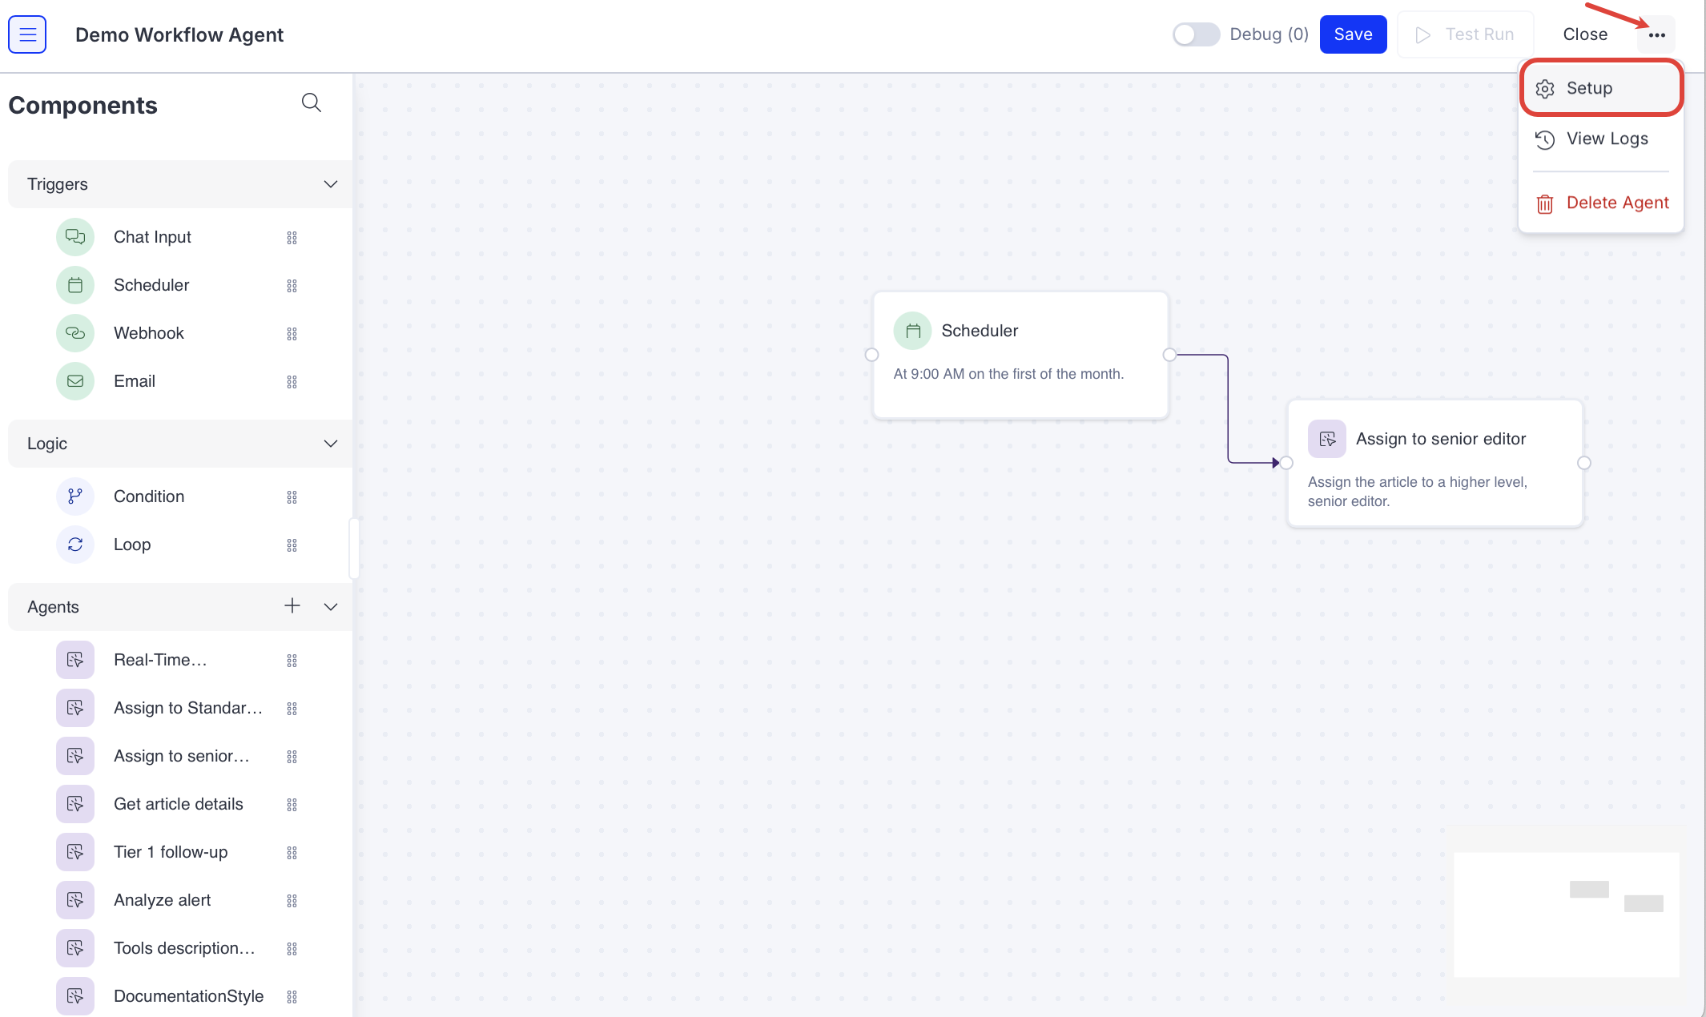Click the Webhook link icon

(75, 333)
